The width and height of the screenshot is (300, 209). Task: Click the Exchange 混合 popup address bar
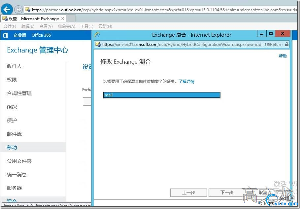coord(191,45)
